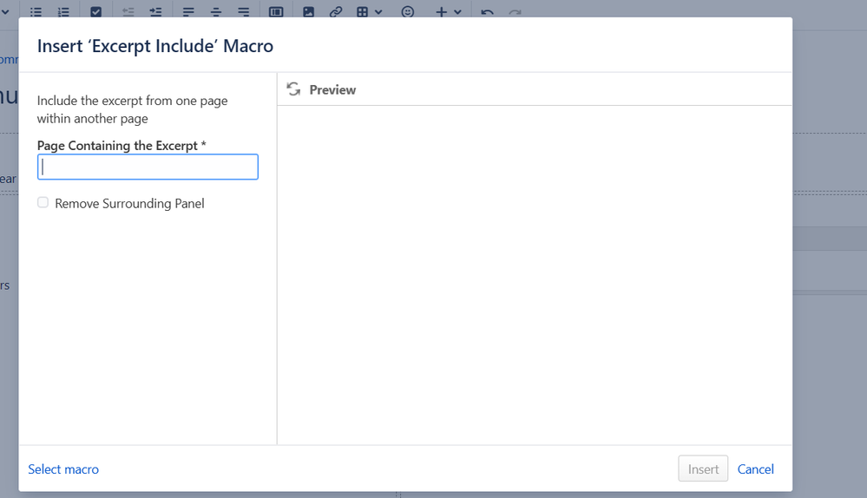Click the Select macro link
Image resolution: width=867 pixels, height=498 pixels.
(x=63, y=469)
